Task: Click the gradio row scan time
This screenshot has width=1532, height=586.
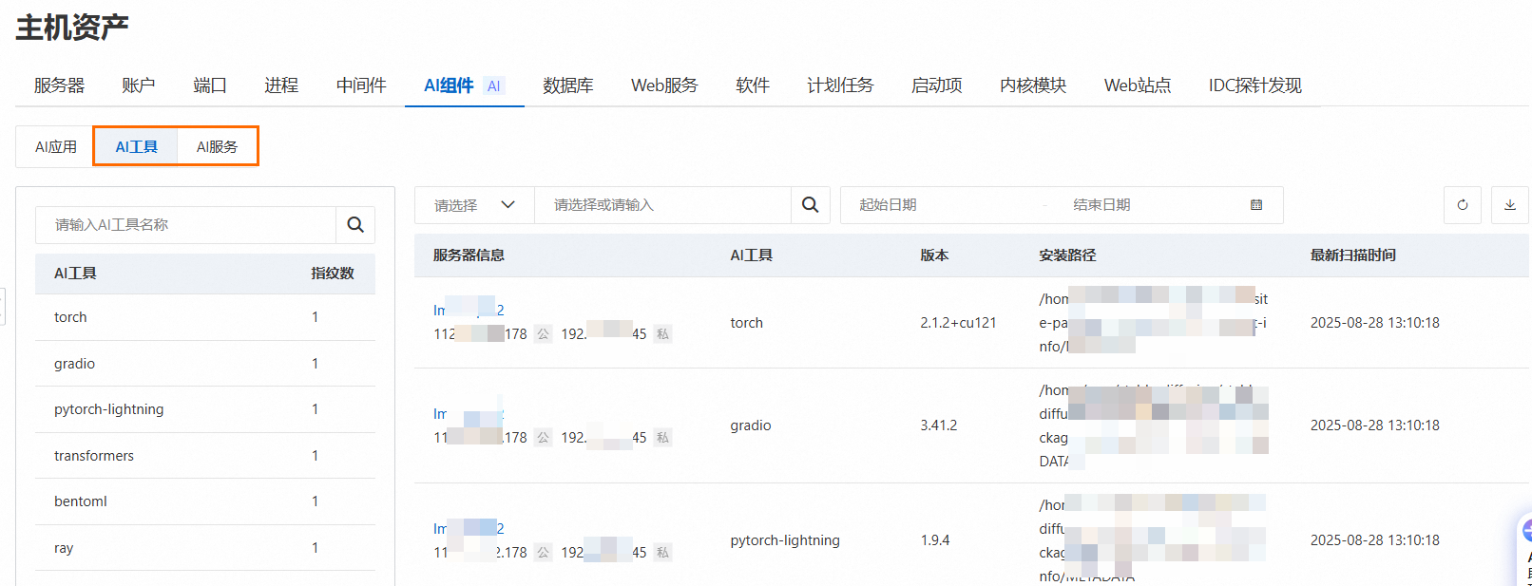Action: tap(1374, 425)
